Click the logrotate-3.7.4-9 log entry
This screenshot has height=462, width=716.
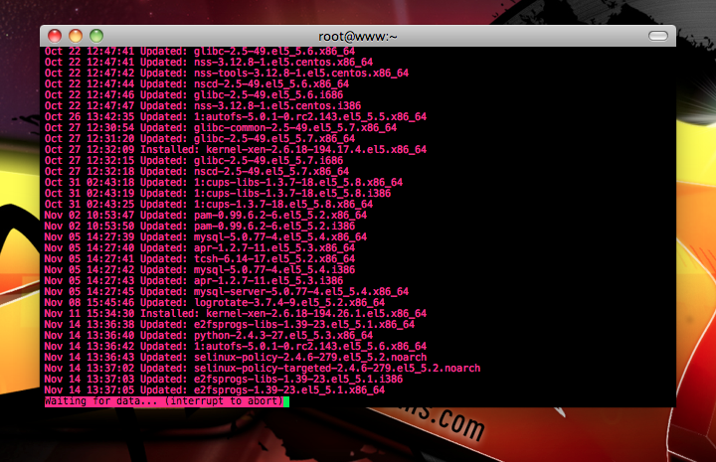215,303
